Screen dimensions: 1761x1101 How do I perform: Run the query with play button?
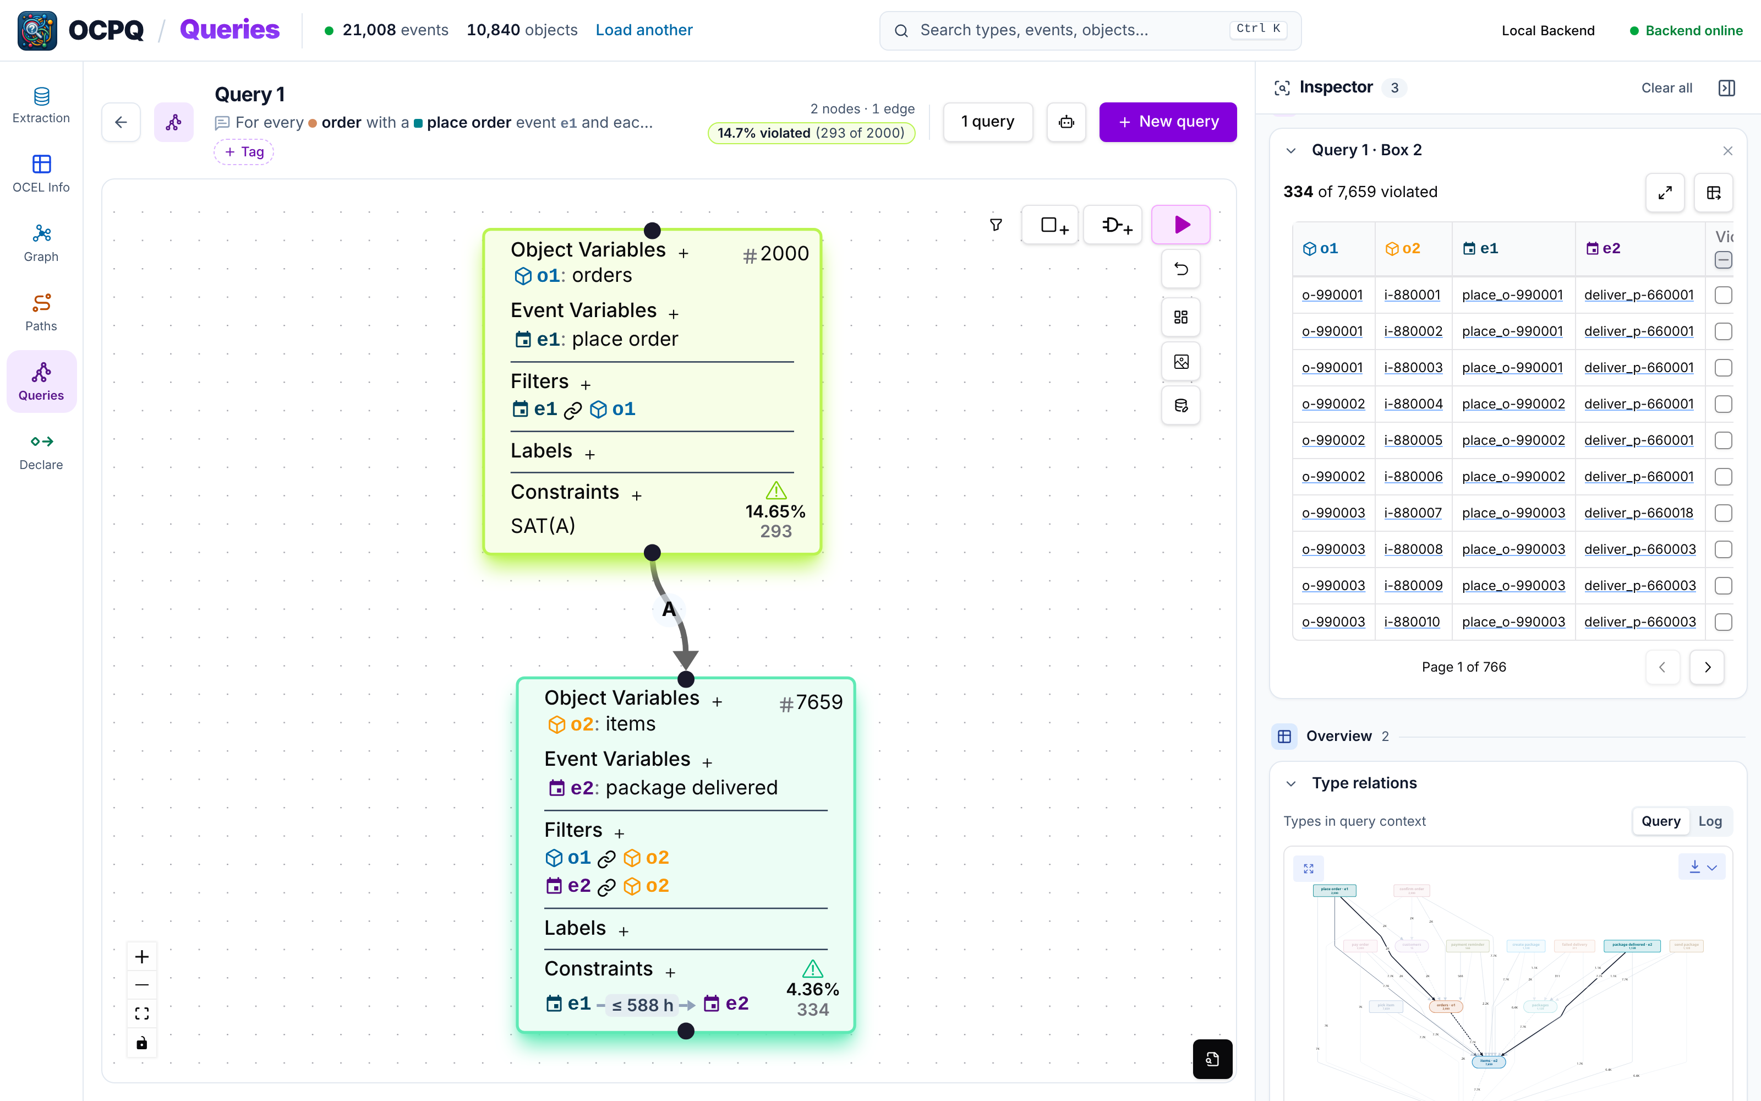point(1180,225)
